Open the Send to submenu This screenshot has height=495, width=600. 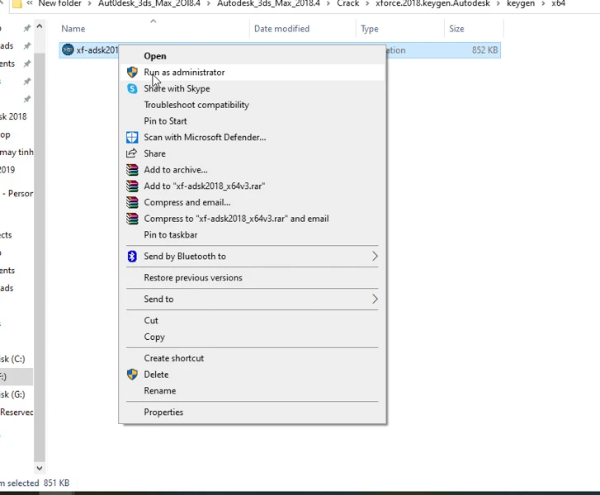tap(253, 299)
